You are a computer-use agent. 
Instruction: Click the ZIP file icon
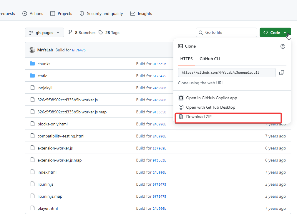point(181,117)
